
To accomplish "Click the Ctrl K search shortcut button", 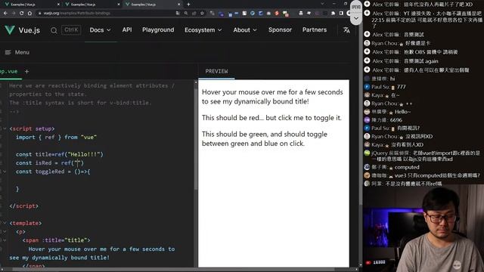I will pos(71,30).
